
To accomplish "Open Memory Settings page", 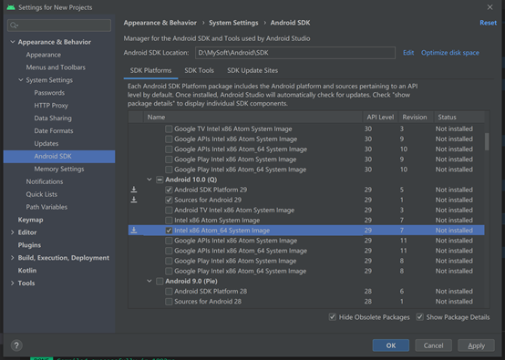I will (59, 169).
